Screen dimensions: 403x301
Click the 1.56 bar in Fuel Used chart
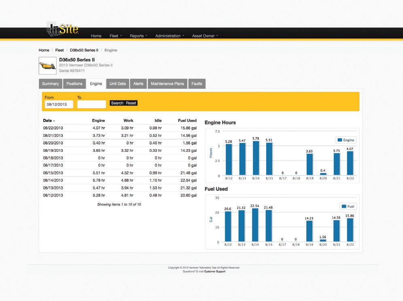[323, 241]
